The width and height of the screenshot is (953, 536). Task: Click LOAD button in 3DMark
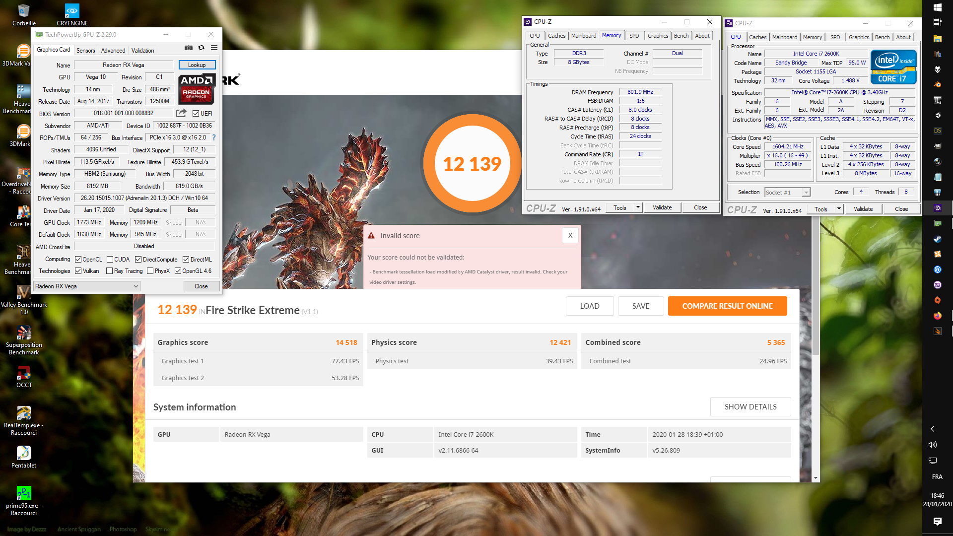590,306
